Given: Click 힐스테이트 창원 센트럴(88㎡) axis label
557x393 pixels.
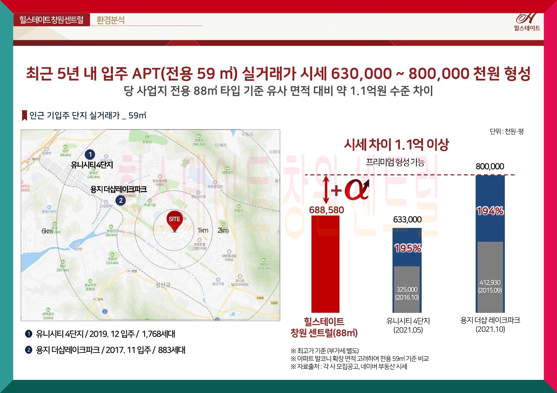Looking at the screenshot, I should (x=324, y=327).
